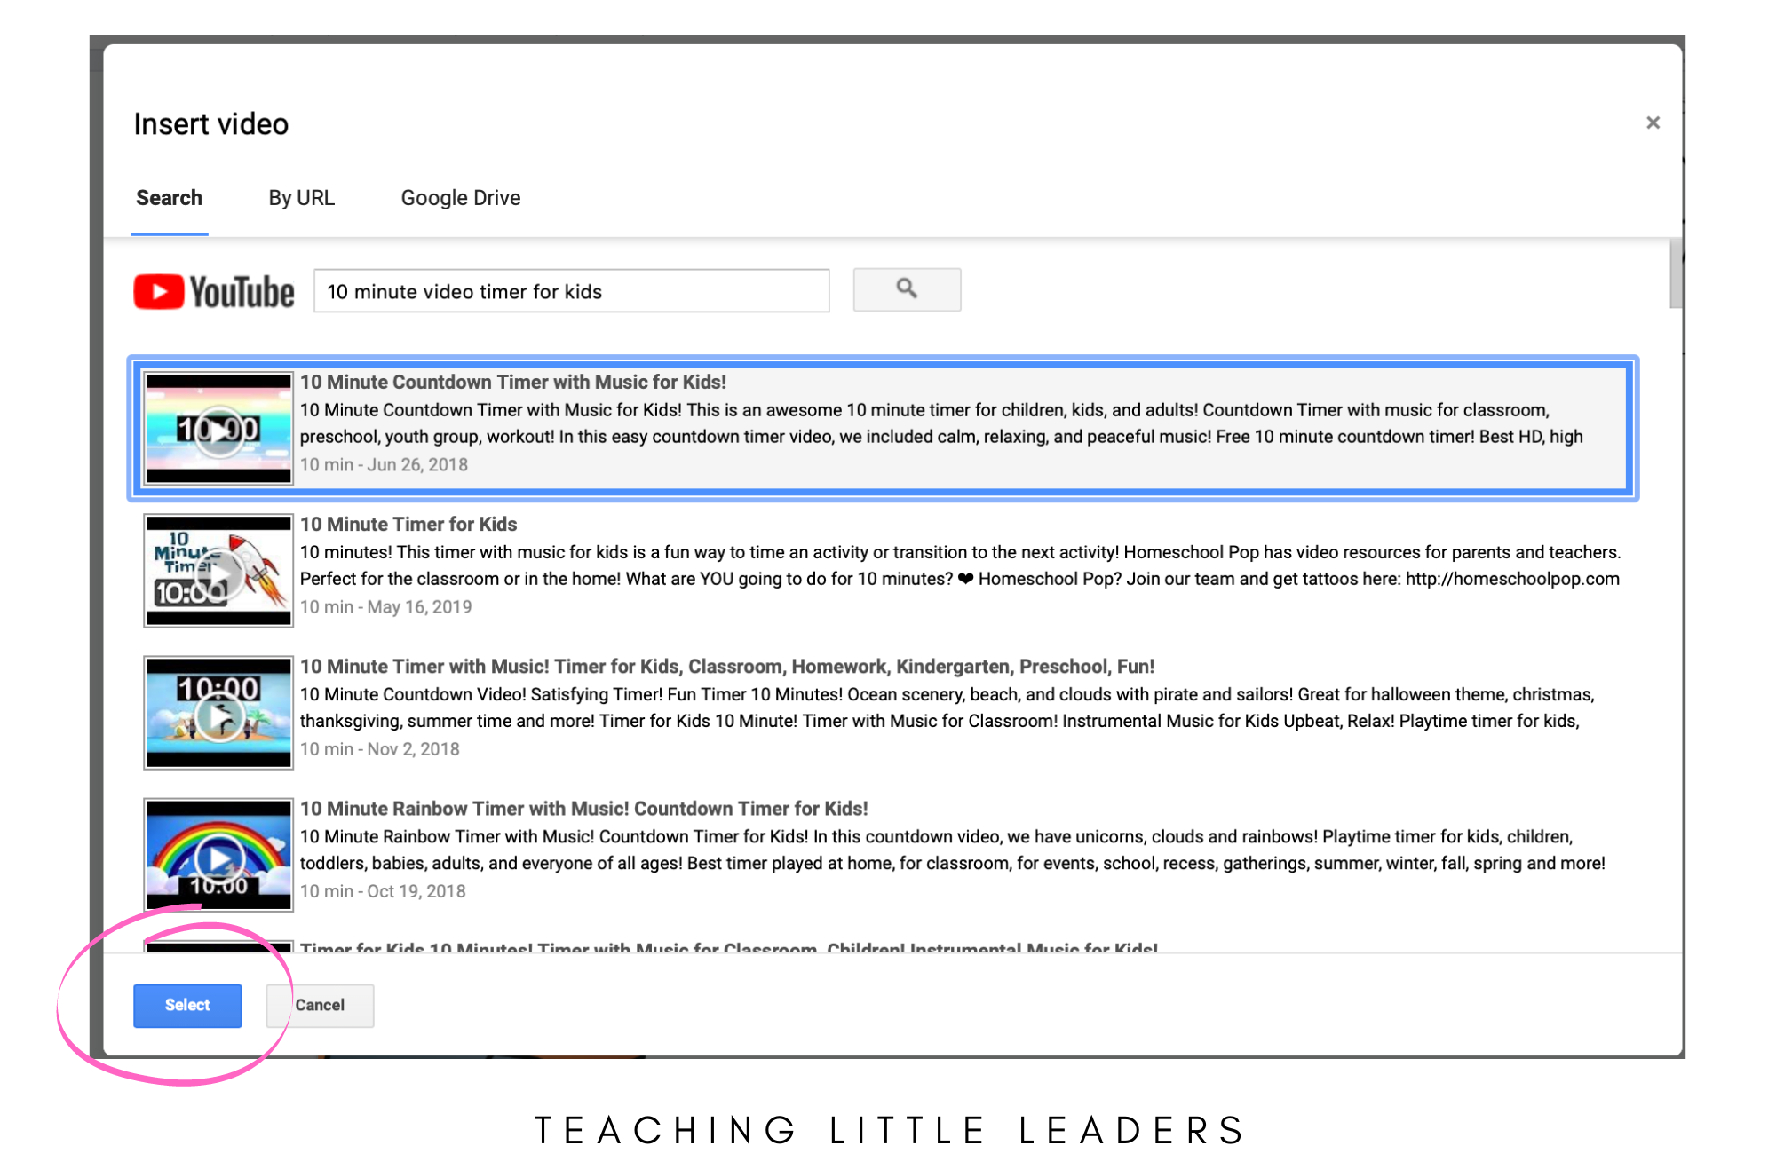This screenshot has height=1154, width=1776.
Task: Play the Rainbow Timer video thumbnail
Action: coord(218,857)
